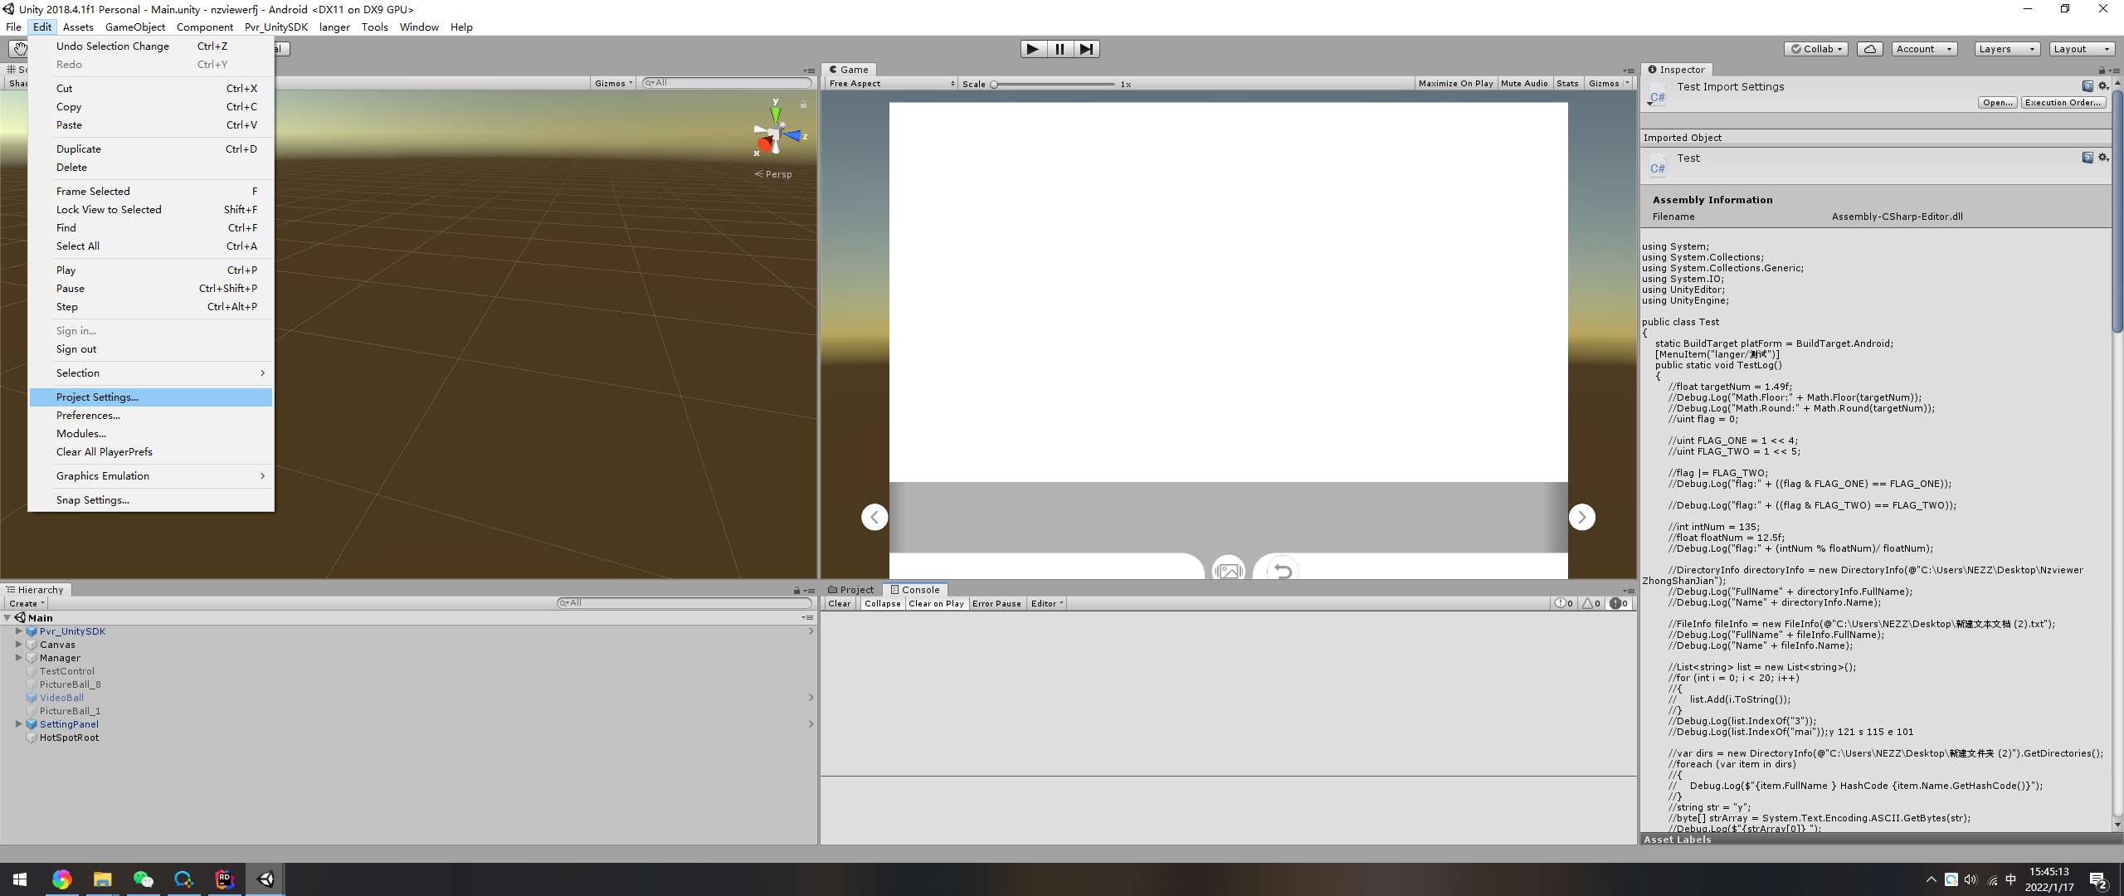This screenshot has height=896, width=2124.
Task: Click the Play button in toolbar
Action: click(1032, 49)
